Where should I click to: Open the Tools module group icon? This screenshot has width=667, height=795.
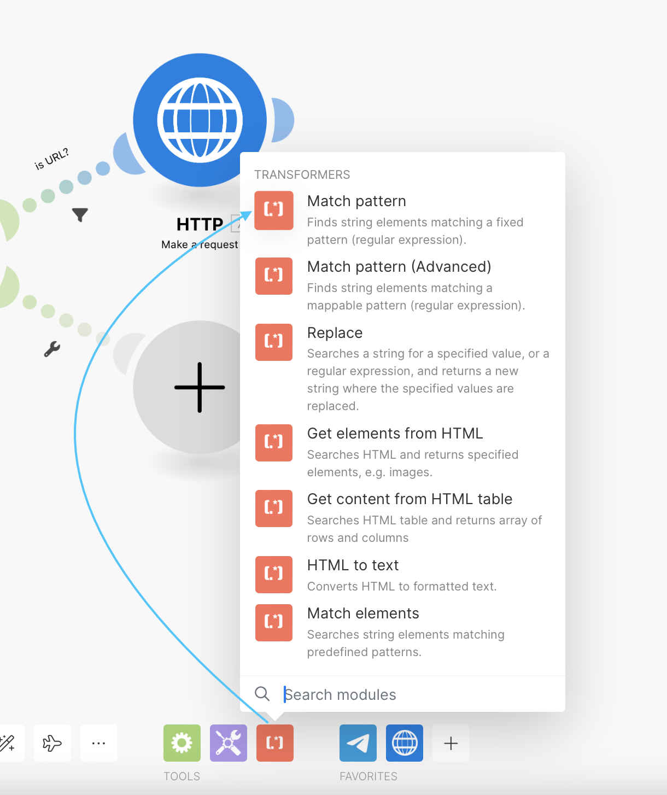pyautogui.click(x=182, y=743)
